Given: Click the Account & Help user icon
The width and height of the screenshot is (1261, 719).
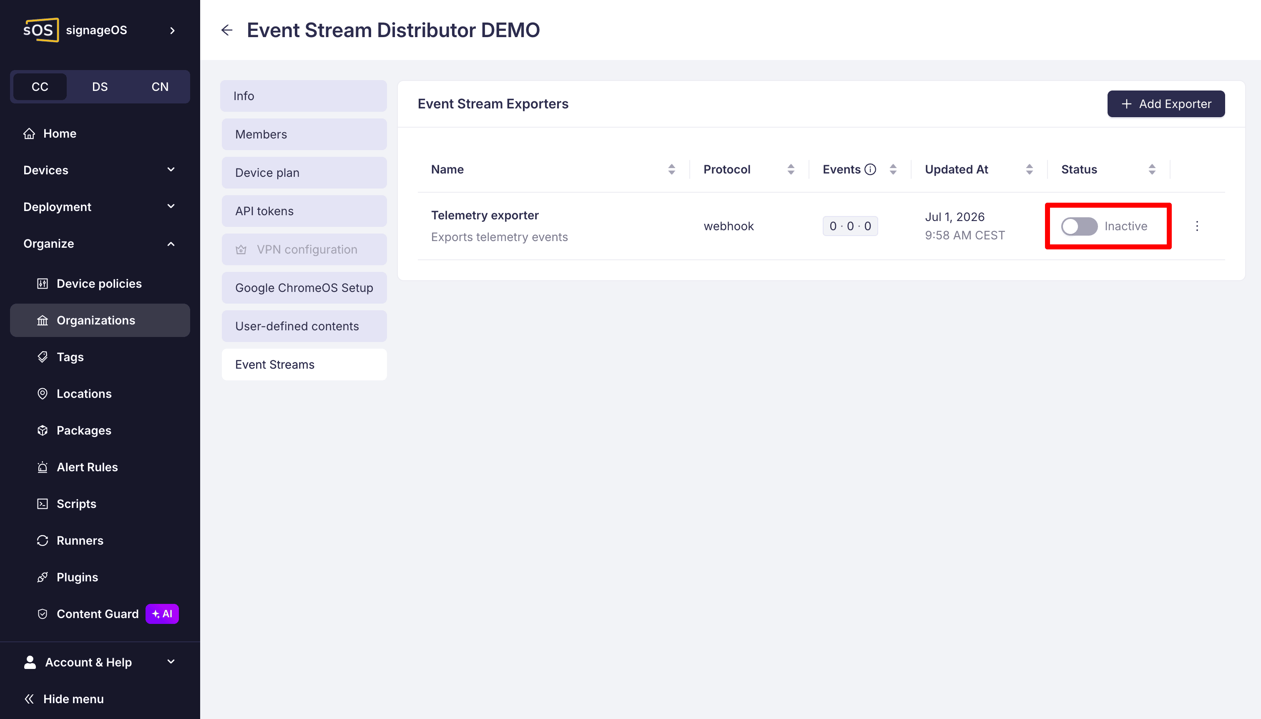Looking at the screenshot, I should point(30,662).
